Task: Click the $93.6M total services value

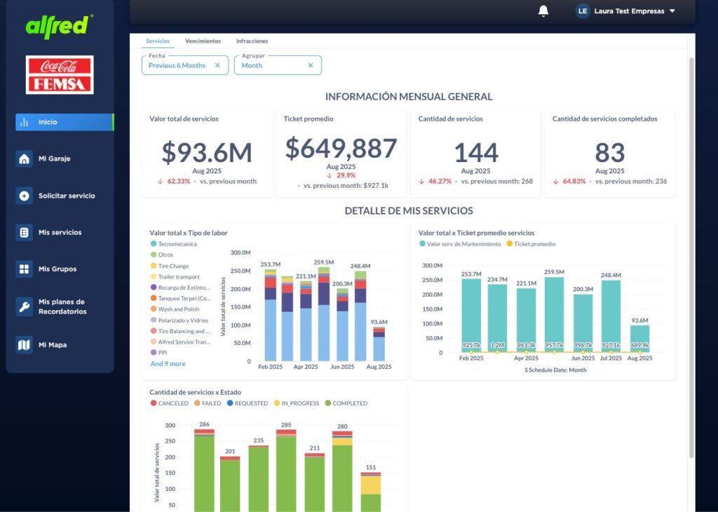Action: point(207,152)
